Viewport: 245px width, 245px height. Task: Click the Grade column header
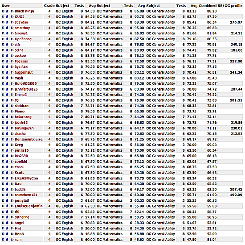click(49, 6)
